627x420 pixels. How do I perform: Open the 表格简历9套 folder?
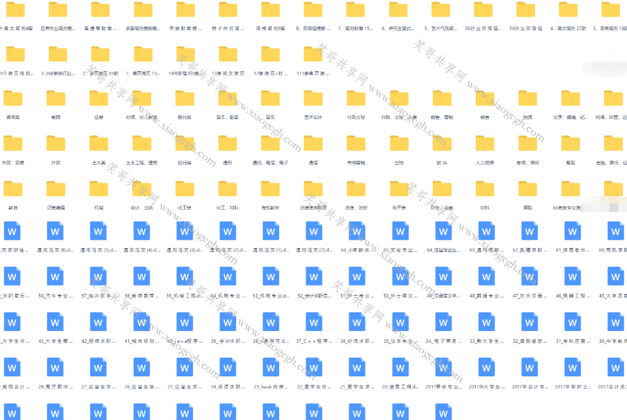click(x=271, y=9)
